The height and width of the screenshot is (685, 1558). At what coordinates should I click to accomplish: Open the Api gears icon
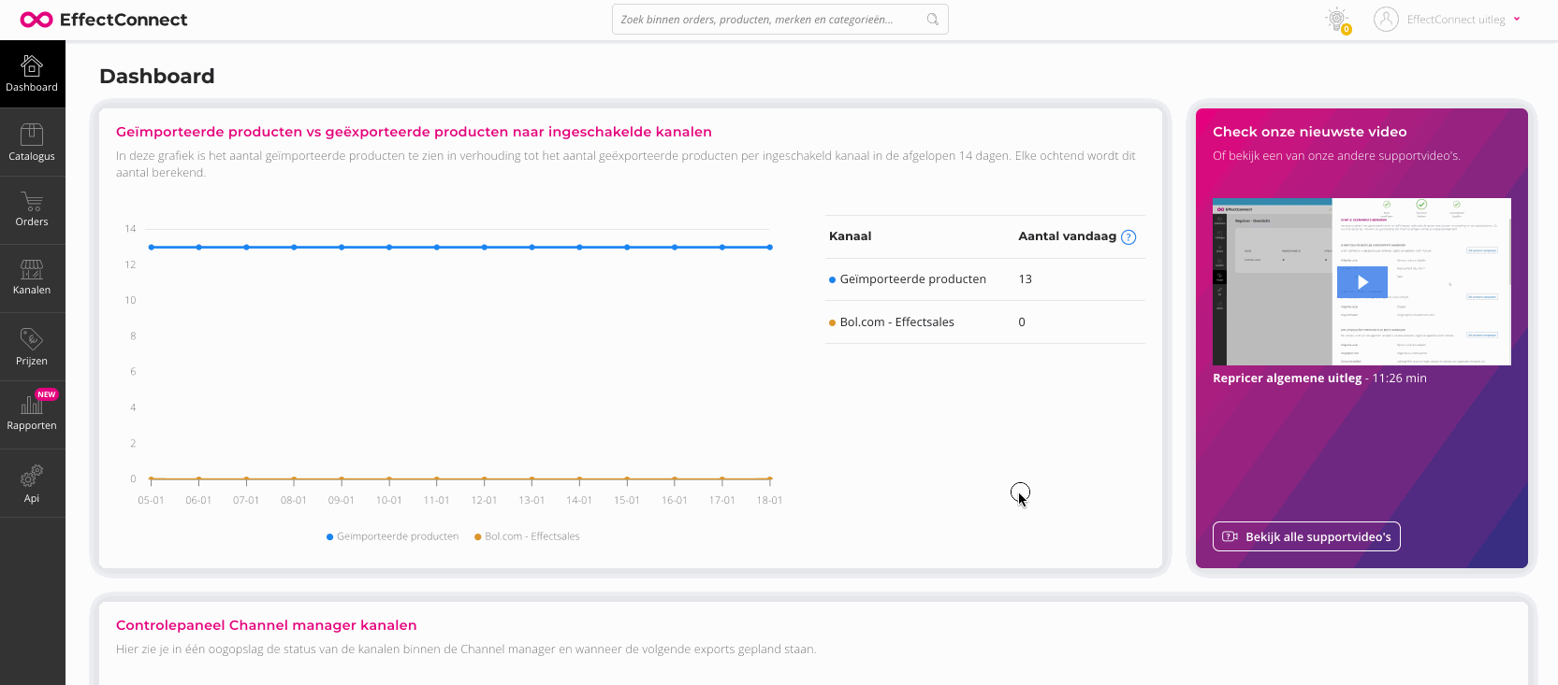click(32, 477)
